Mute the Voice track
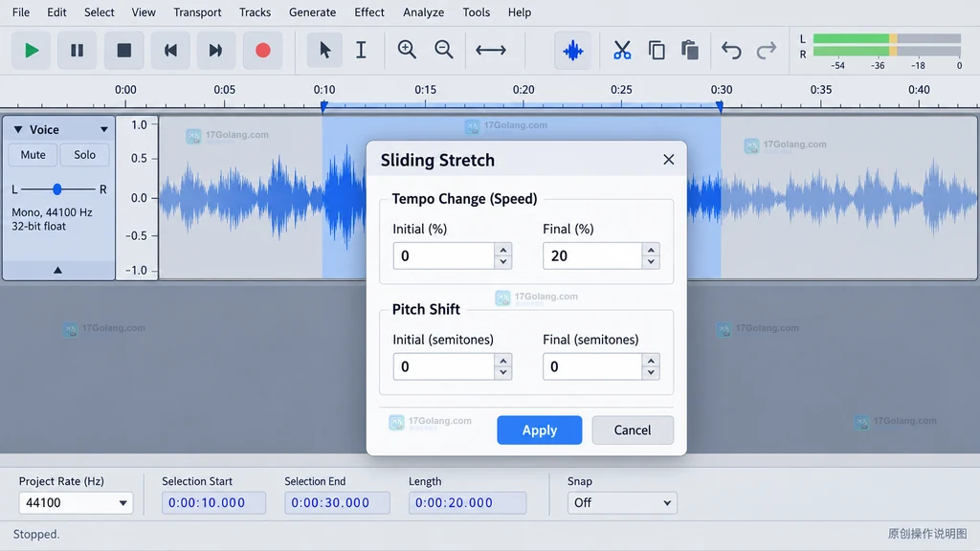 [33, 155]
